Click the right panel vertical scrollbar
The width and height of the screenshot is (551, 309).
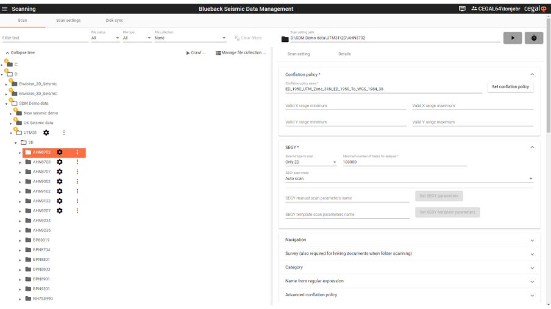point(549,75)
